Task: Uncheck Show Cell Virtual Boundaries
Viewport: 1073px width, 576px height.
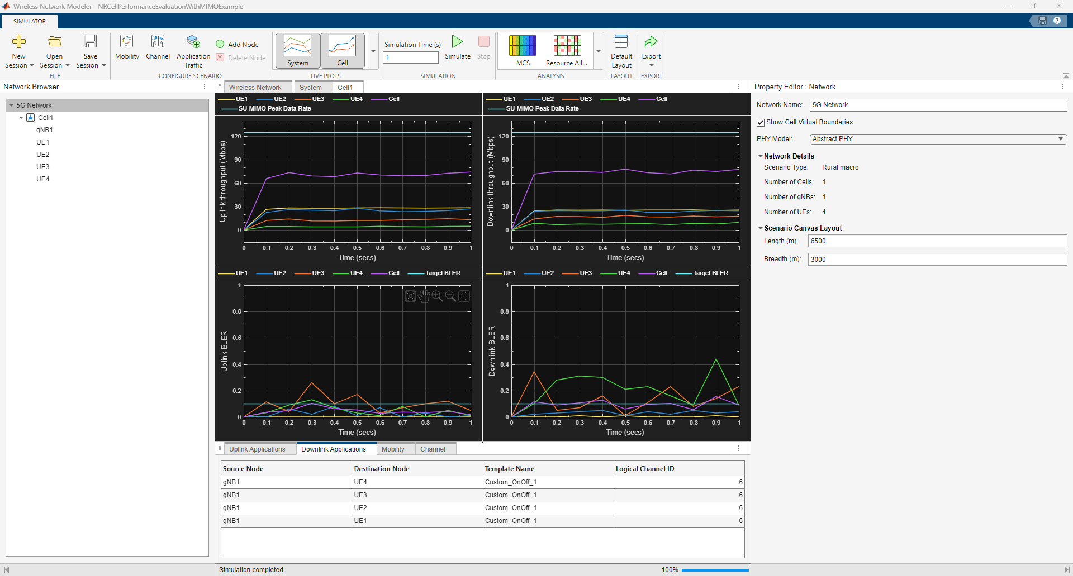Action: tap(761, 122)
